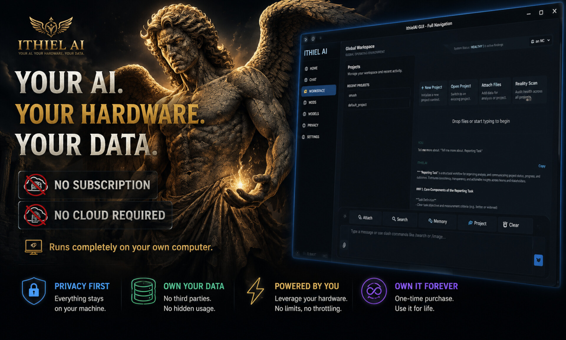Image resolution: width=566 pixels, height=340 pixels.
Task: Click the green database icon for Own Your Data
Action: (x=144, y=291)
